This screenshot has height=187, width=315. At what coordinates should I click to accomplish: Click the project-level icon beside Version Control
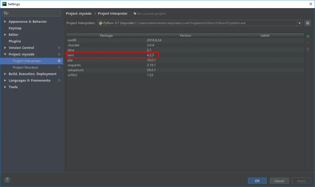(x=59, y=48)
